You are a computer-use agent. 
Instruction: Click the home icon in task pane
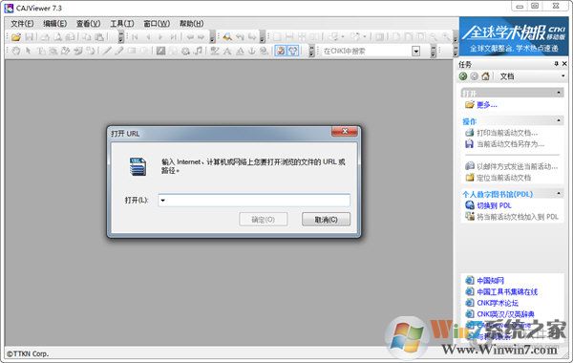(x=485, y=76)
